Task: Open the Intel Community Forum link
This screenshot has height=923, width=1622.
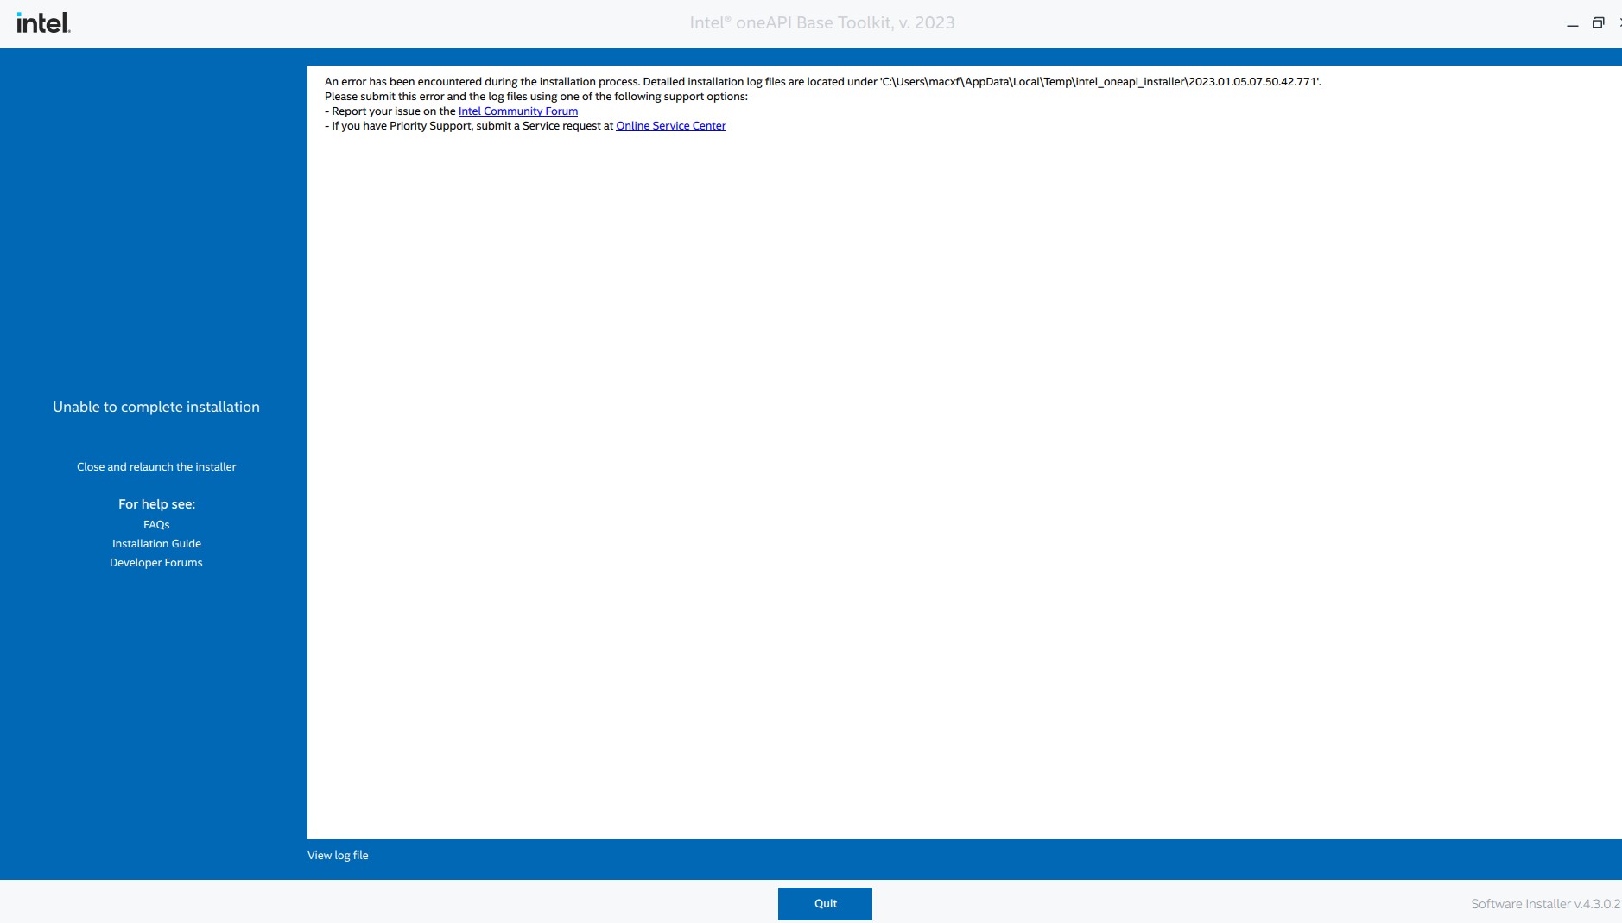Action: tap(517, 111)
